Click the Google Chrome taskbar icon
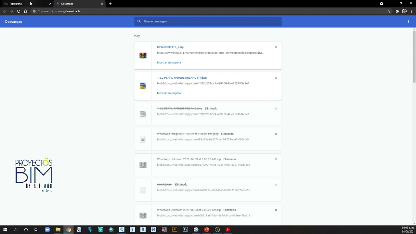This screenshot has width=416, height=234. coord(69,229)
